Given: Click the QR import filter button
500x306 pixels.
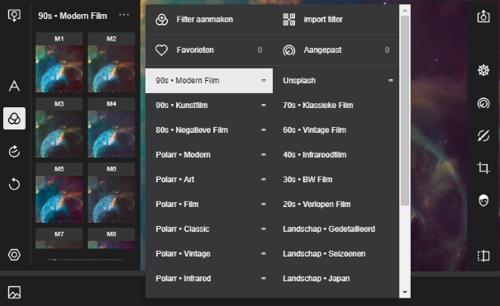Looking at the screenshot, I should 313,20.
